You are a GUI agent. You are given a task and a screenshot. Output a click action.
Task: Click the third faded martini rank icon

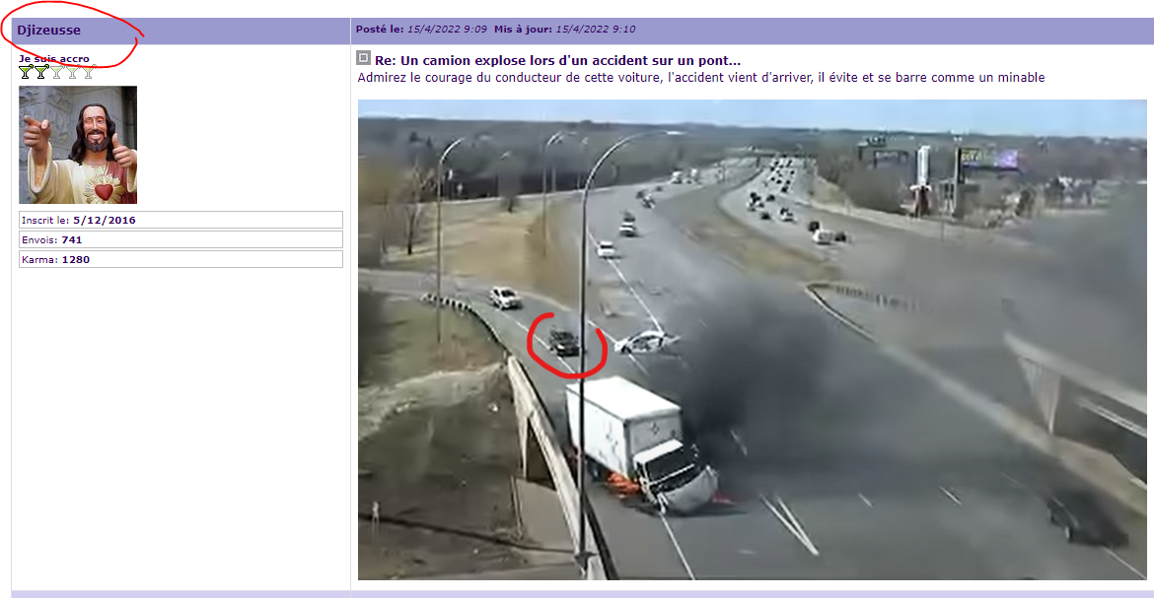pyautogui.click(x=56, y=72)
